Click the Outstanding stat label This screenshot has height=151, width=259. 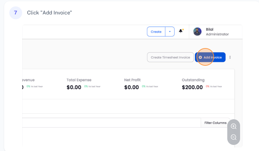(193, 80)
